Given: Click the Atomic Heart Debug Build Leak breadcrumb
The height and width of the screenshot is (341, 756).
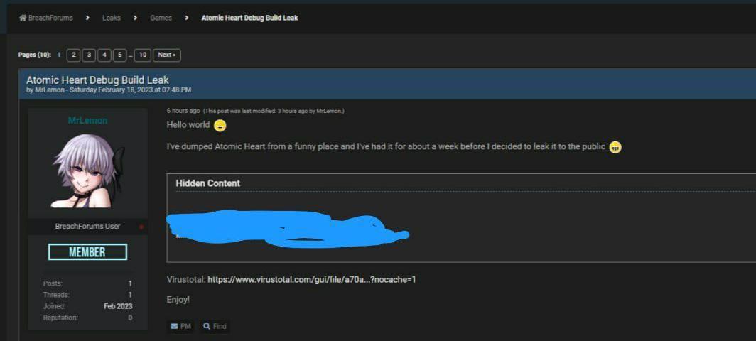Looking at the screenshot, I should pyautogui.click(x=249, y=18).
